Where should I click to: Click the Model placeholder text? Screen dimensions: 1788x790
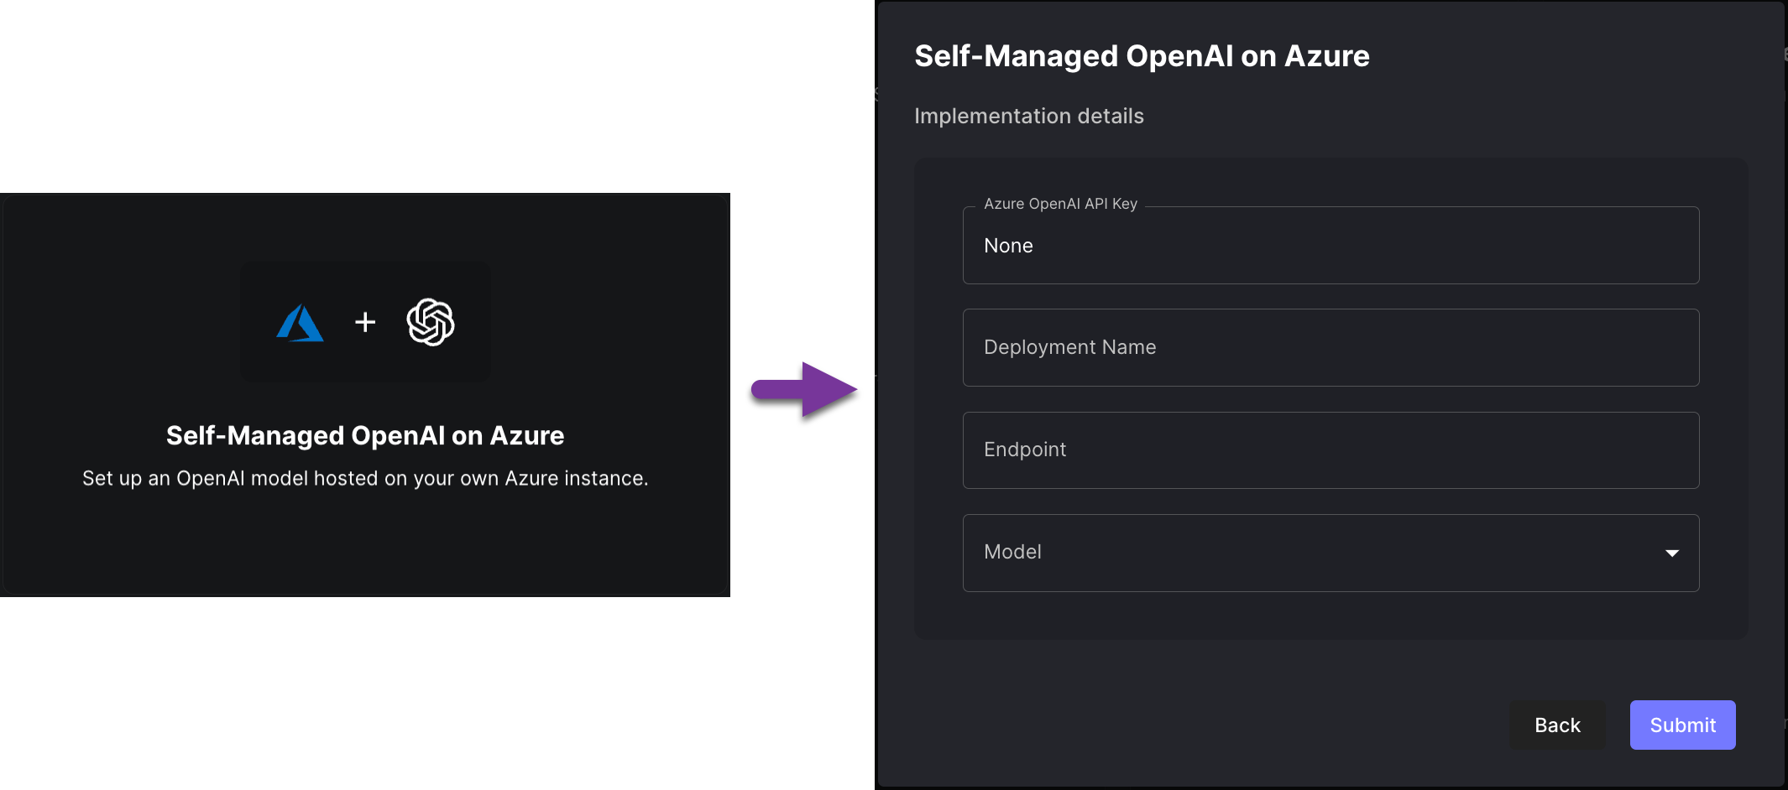[1012, 552]
